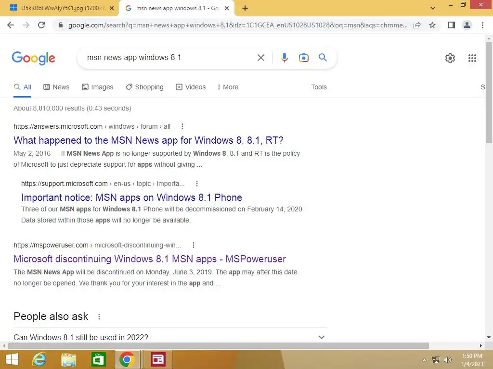Close the D5kRRbFWwAlyYtK1.jpg tab
This screenshot has width=493, height=369.
pos(111,9)
